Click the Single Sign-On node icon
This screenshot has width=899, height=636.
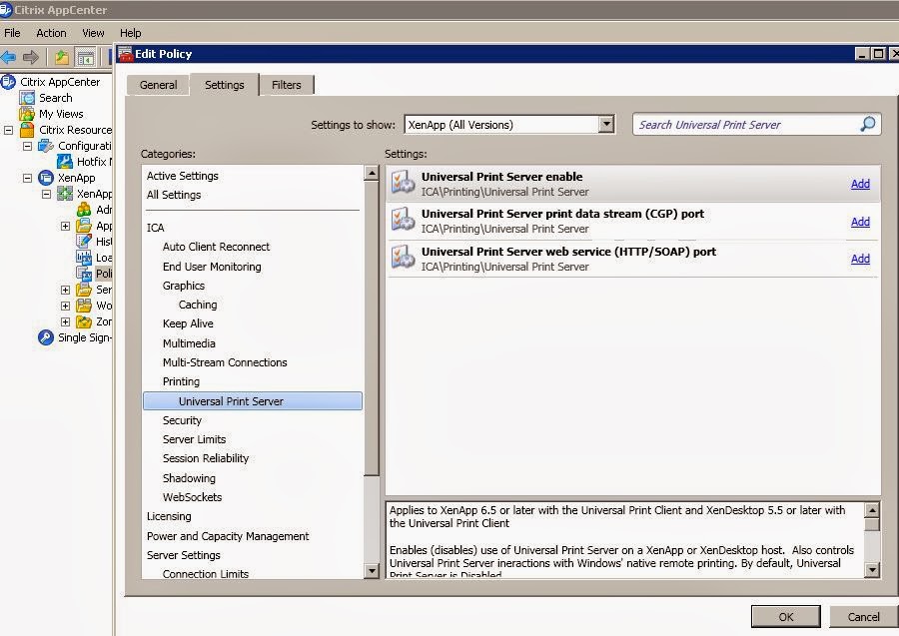46,337
